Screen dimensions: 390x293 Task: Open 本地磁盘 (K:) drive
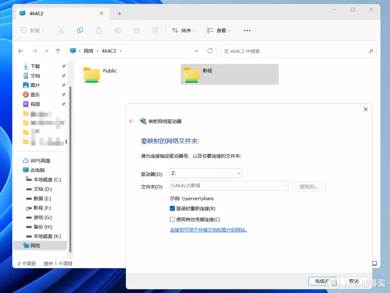47,236
